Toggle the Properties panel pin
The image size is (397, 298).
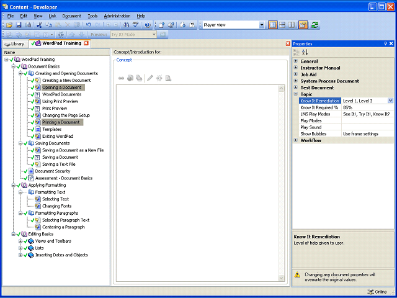tap(386, 44)
